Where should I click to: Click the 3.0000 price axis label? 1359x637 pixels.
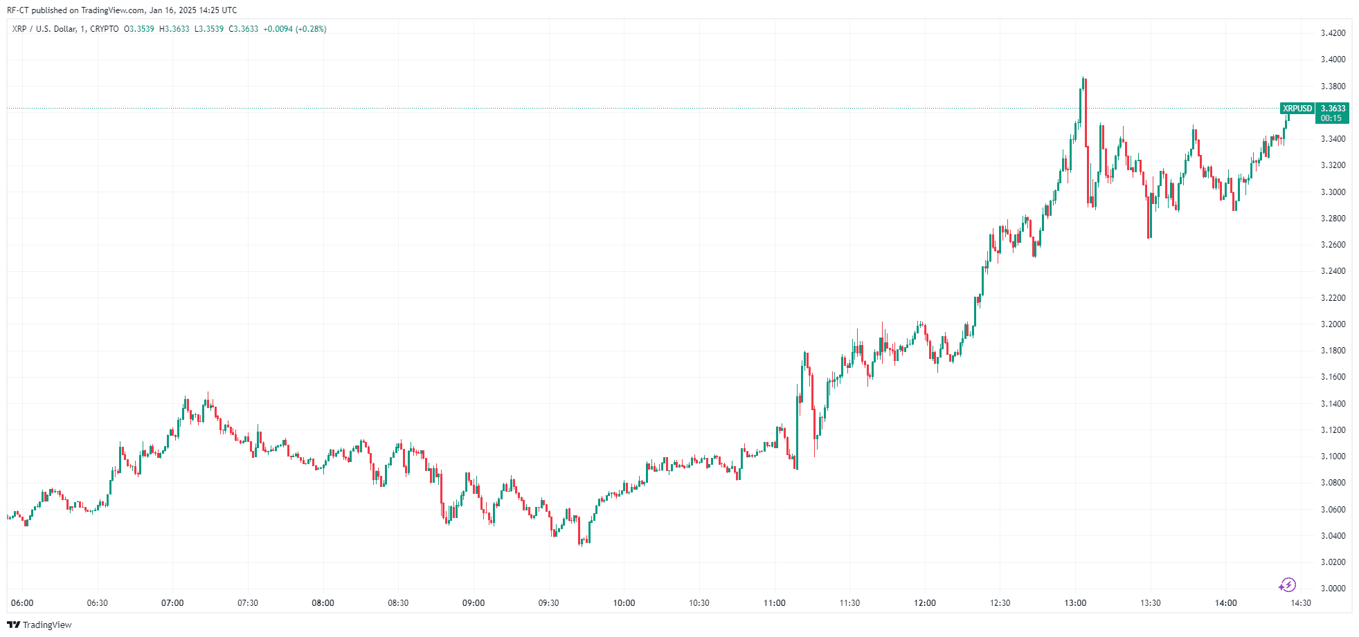[x=1333, y=589]
